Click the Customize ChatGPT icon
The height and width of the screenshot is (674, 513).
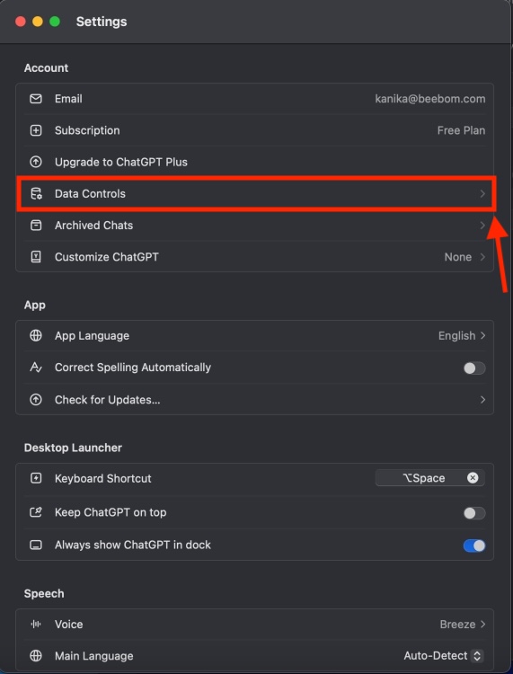tap(36, 257)
